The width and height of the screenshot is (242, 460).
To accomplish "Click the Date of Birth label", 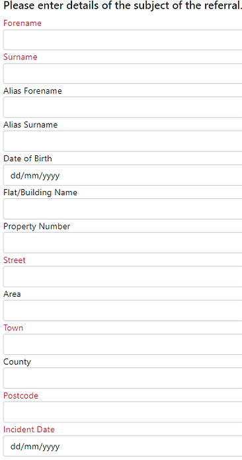I will (28, 159).
